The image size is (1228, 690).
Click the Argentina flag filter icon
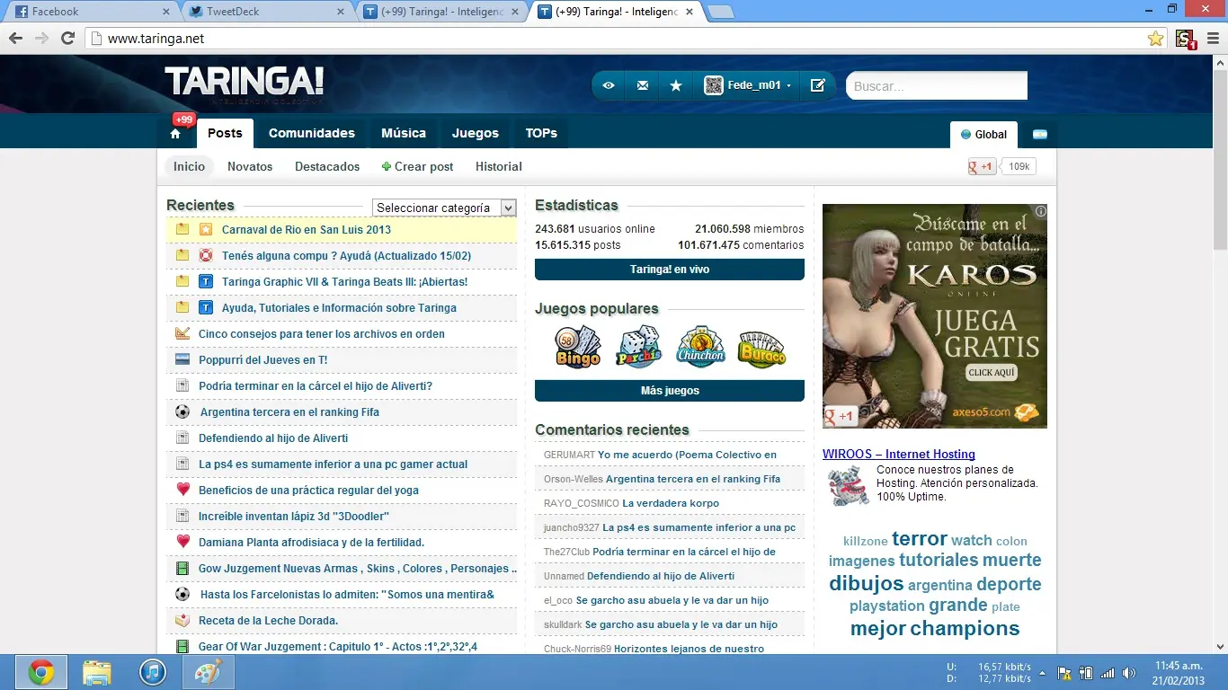[1039, 135]
